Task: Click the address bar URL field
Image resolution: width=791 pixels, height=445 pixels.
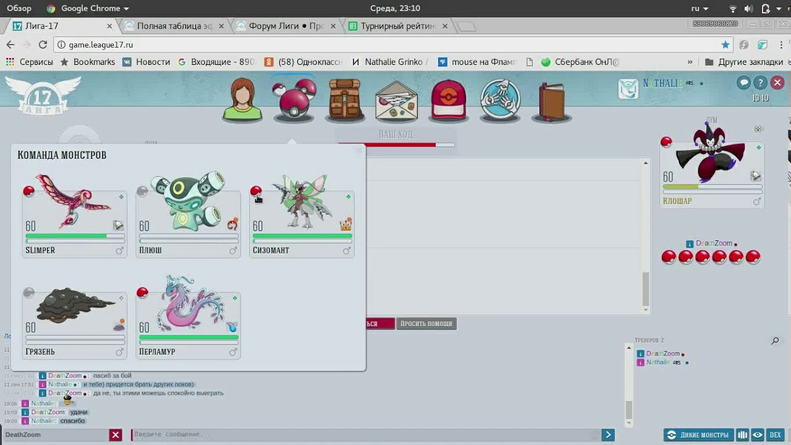Action: point(393,44)
